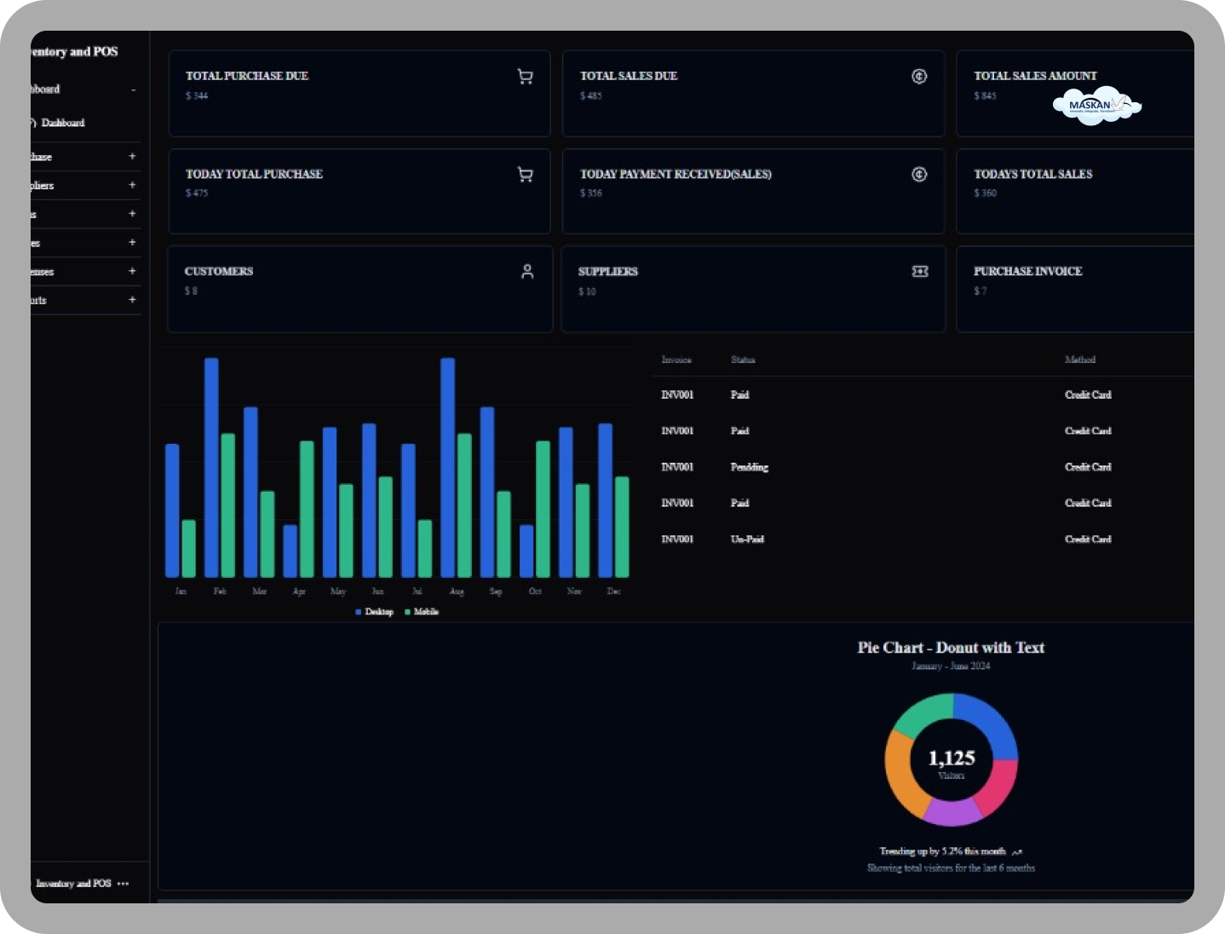Click the tall blue Feb bar in chart
1225x934 pixels.
point(211,467)
